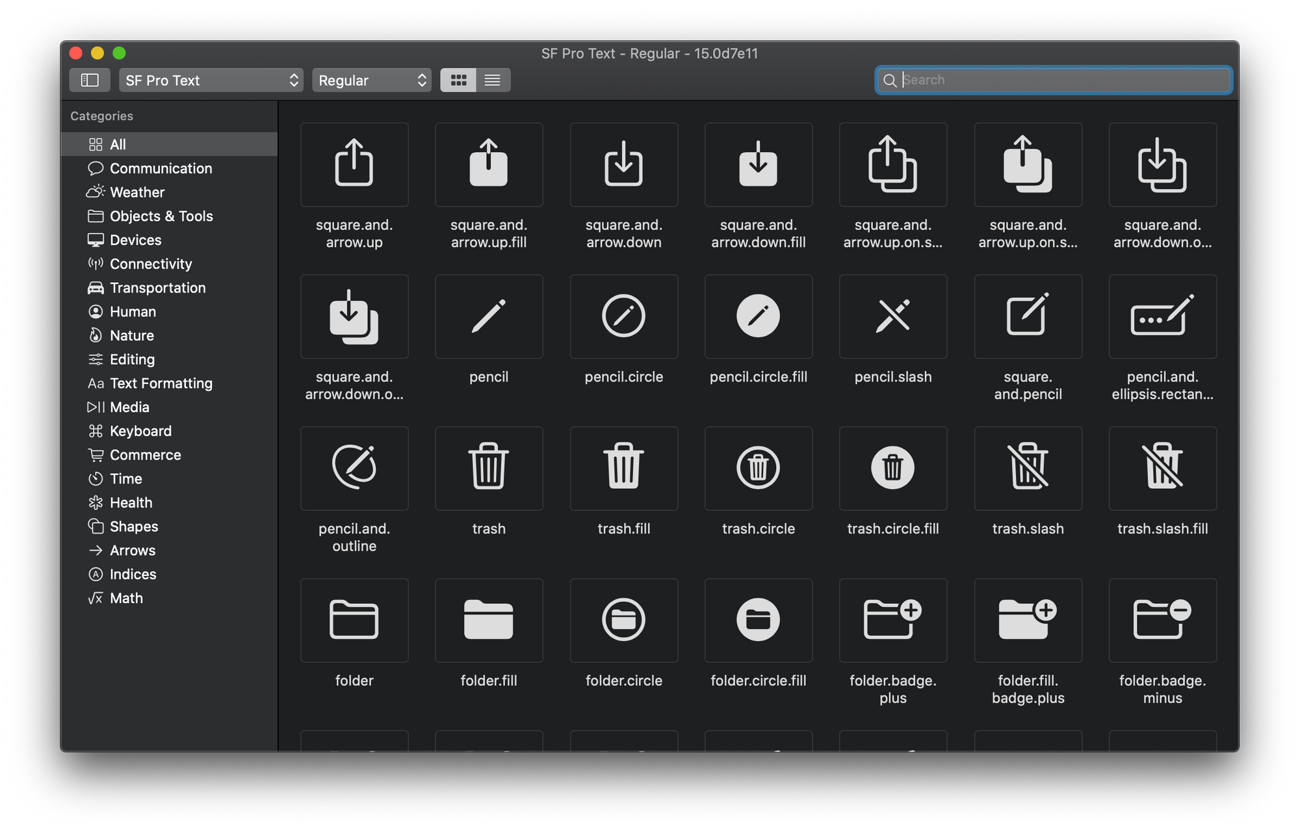Select the square.and.arrow.up.on.square outline symbol

click(893, 164)
